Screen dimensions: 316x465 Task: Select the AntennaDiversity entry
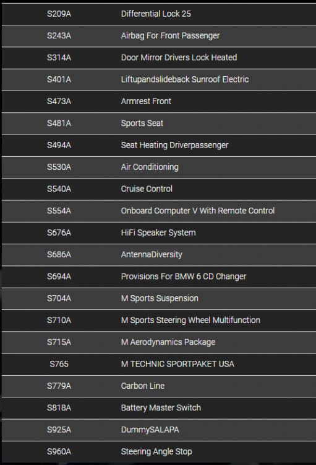[x=152, y=255]
